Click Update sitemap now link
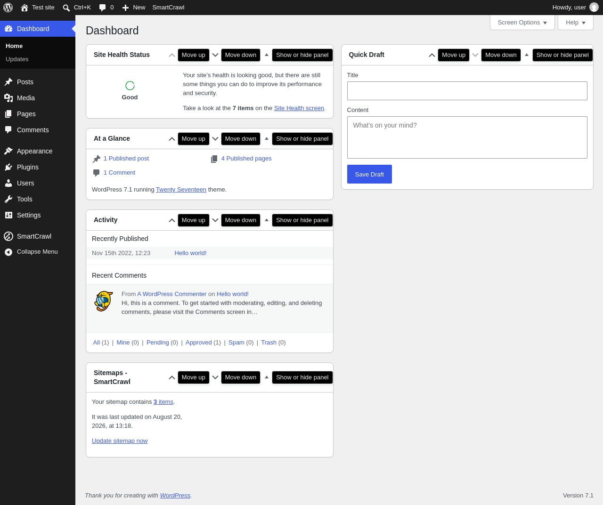The width and height of the screenshot is (603, 505). [120, 441]
